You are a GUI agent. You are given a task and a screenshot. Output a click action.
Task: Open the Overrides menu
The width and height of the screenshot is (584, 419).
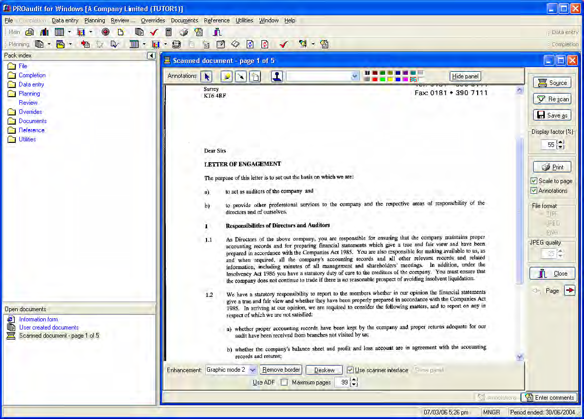(153, 20)
